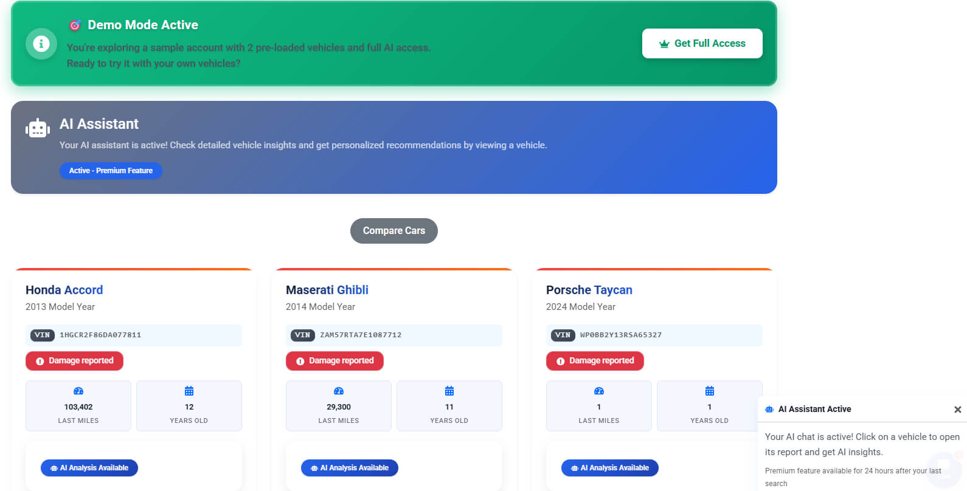Click the warning icon in Porsche Damage reported badge
Screen dimensions: 967x491
(x=561, y=361)
